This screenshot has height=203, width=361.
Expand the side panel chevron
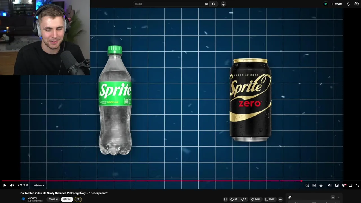(x=338, y=197)
